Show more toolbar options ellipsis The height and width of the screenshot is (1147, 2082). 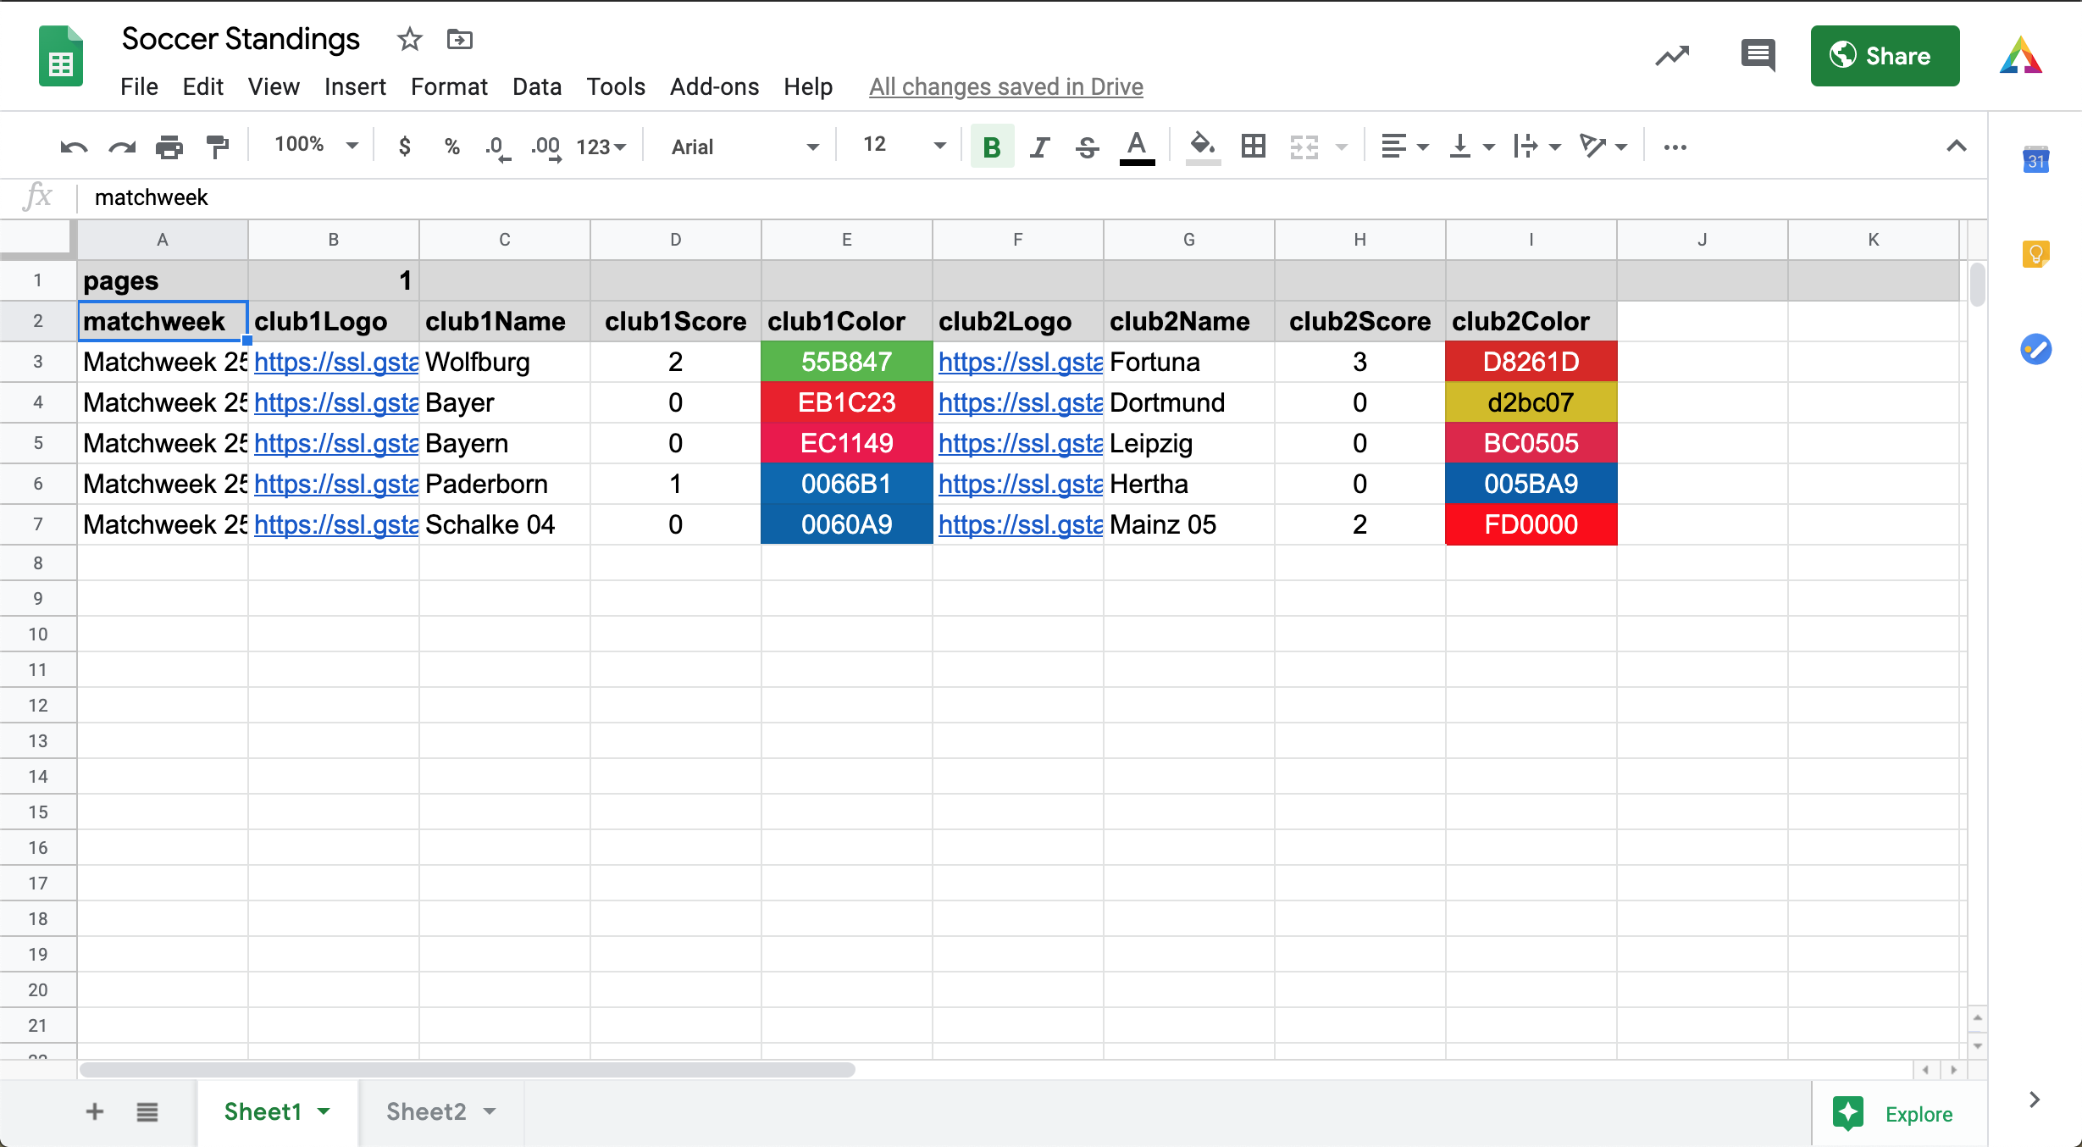click(1675, 147)
